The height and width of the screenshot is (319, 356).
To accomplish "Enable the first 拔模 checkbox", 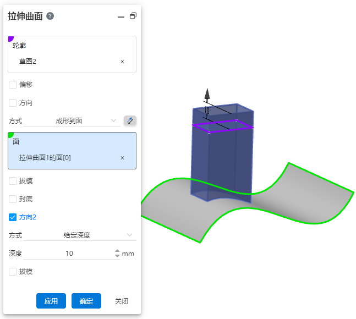I will tap(13, 181).
